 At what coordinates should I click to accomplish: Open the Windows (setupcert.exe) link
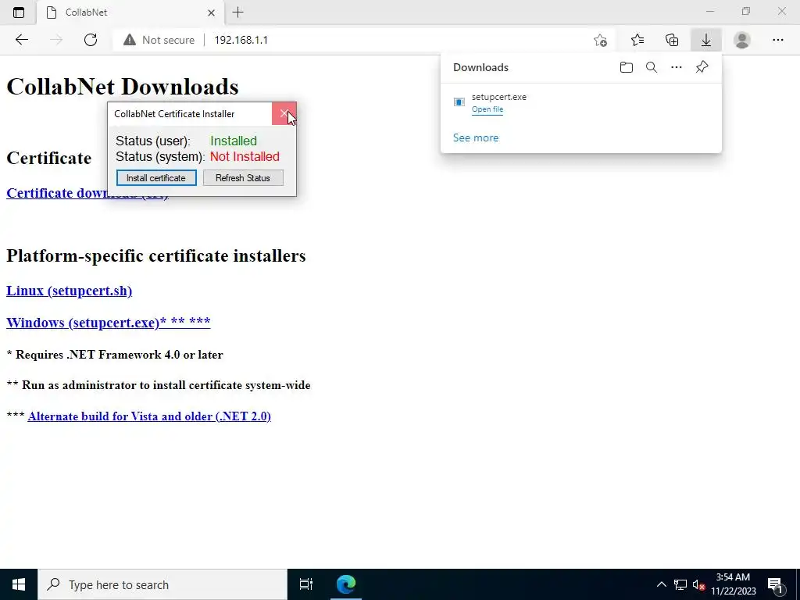pos(108,323)
